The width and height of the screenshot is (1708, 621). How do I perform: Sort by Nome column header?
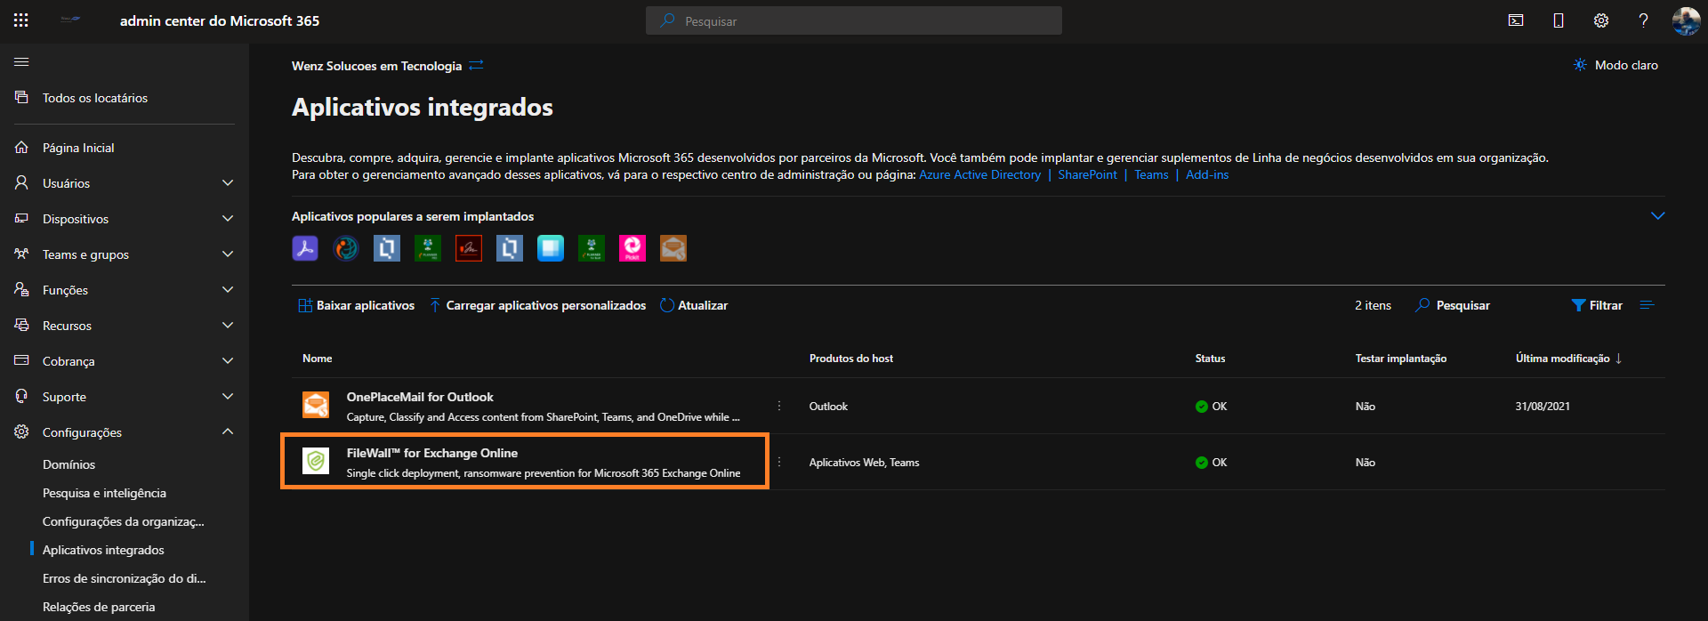tap(318, 359)
